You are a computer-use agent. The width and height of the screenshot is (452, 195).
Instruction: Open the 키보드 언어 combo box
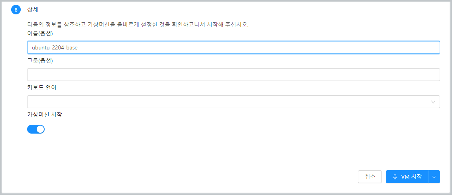pyautogui.click(x=233, y=102)
